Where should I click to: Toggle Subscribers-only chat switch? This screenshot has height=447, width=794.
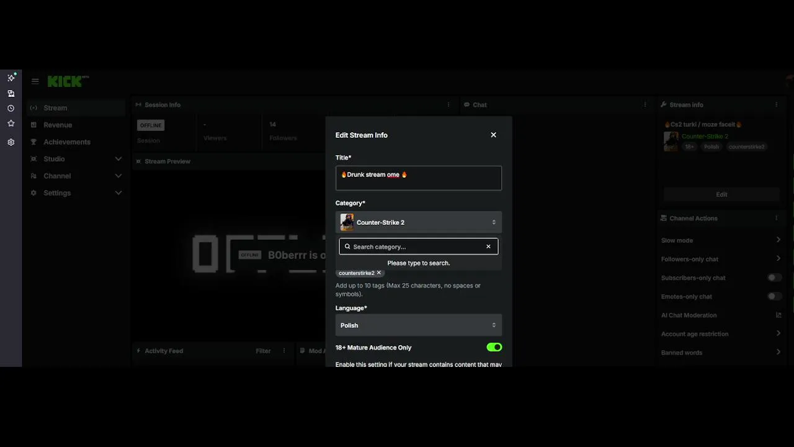point(775,278)
